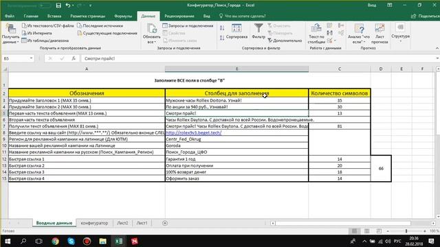Switch to Page Break Preview in the status bar
Image resolution: width=440 pixels, height=247 pixels.
pyautogui.click(x=379, y=231)
